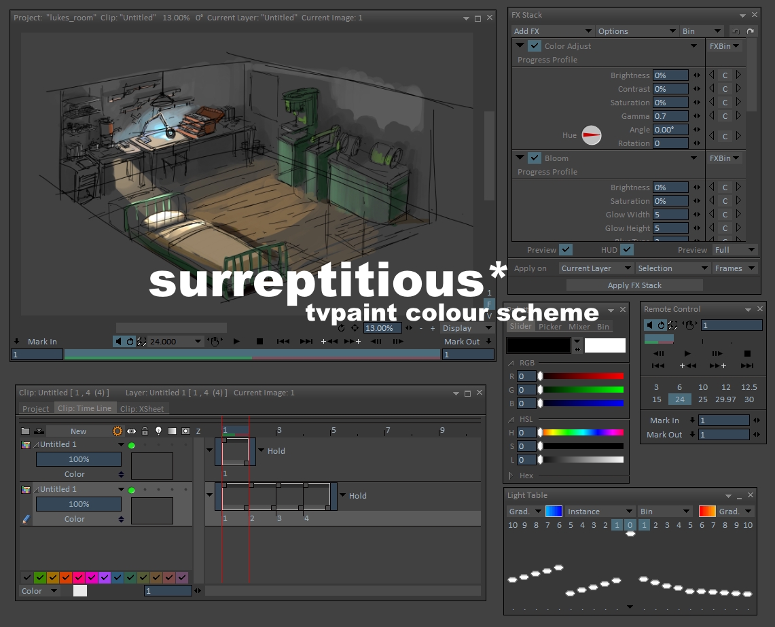
Task: Open the Frames dropdown
Action: click(x=734, y=268)
